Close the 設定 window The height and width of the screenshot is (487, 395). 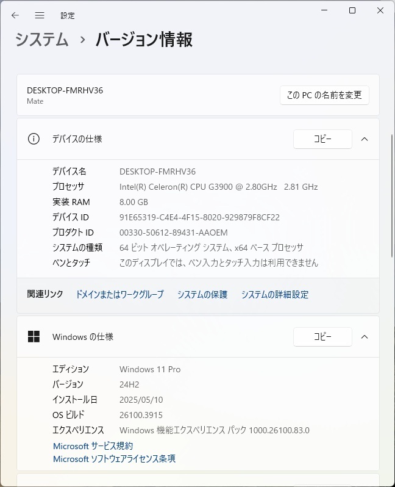point(380,10)
